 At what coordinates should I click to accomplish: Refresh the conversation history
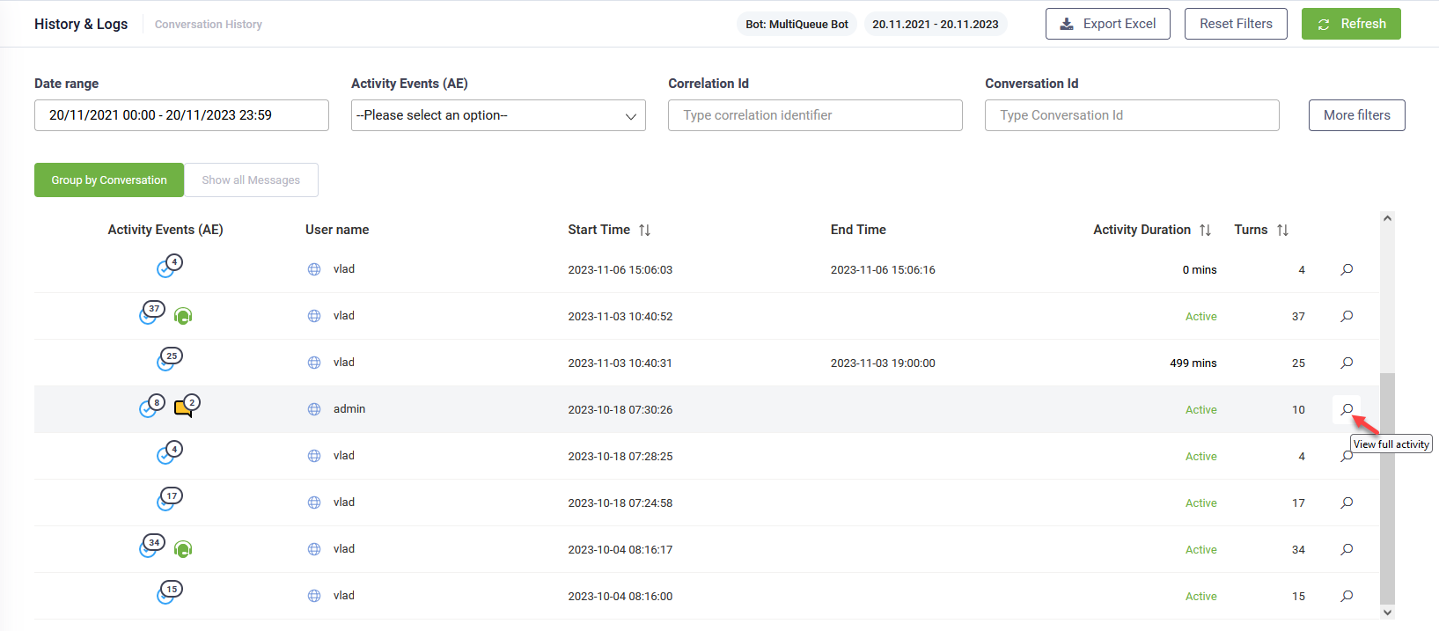coord(1351,24)
